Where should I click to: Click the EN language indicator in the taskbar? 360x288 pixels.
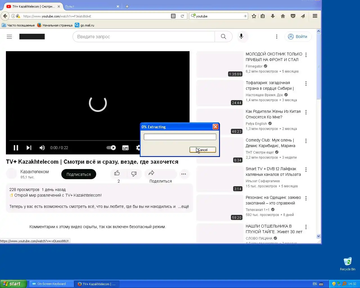click(x=314, y=284)
